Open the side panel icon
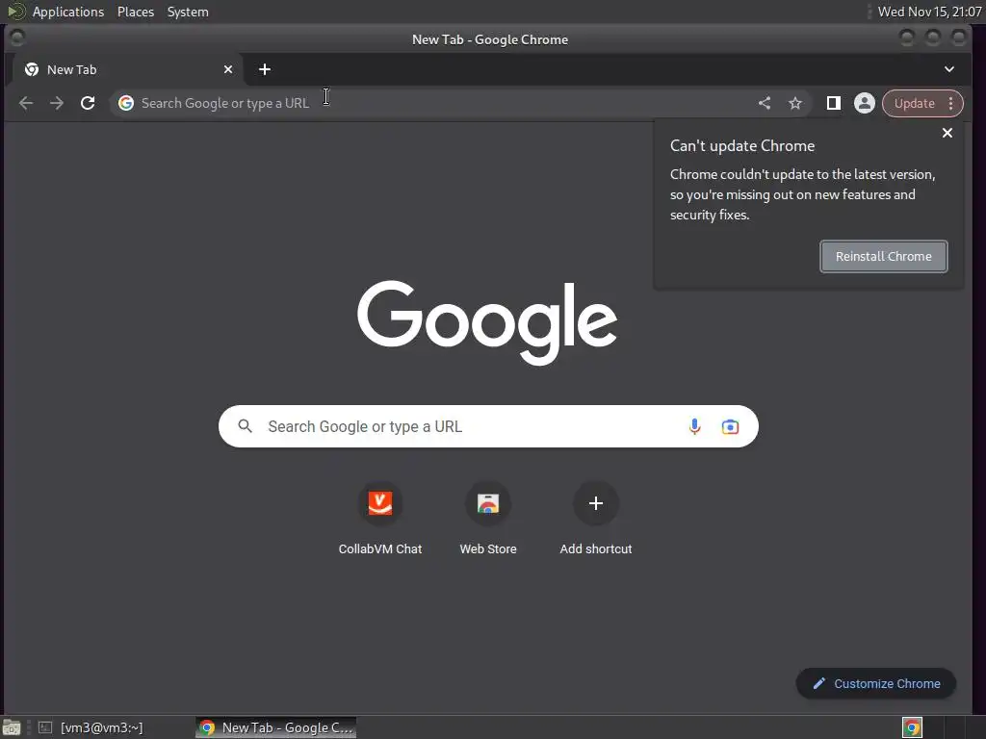The height and width of the screenshot is (739, 986). click(834, 103)
